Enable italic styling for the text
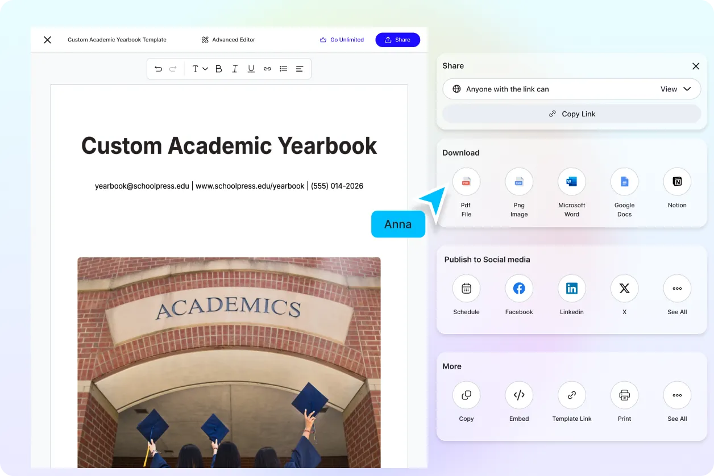Image resolution: width=714 pixels, height=476 pixels. [x=235, y=68]
